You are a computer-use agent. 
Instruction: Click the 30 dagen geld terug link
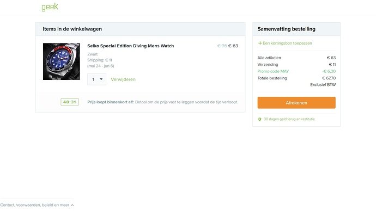pos(289,119)
